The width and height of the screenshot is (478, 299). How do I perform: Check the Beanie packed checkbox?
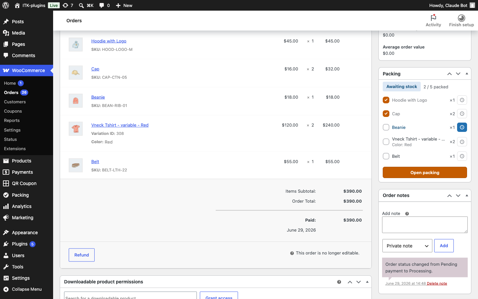(x=386, y=127)
